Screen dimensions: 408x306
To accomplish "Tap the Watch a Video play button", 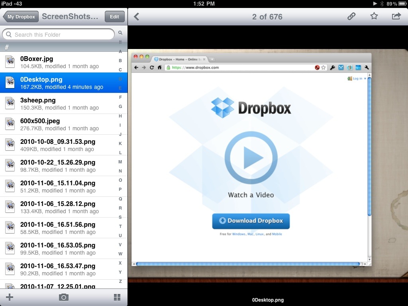I will (251, 158).
